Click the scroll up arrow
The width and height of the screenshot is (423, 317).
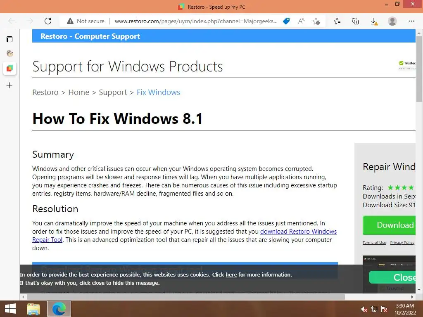(419, 33)
